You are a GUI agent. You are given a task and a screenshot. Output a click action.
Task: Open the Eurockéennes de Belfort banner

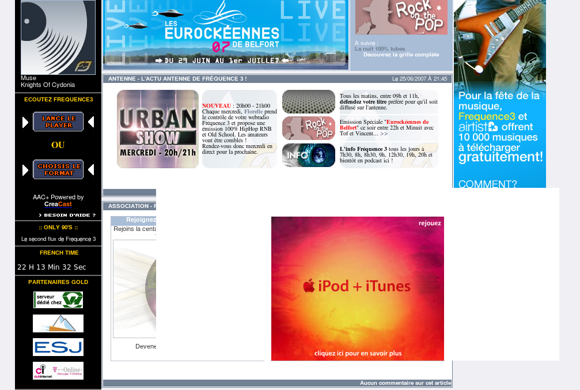[x=225, y=35]
